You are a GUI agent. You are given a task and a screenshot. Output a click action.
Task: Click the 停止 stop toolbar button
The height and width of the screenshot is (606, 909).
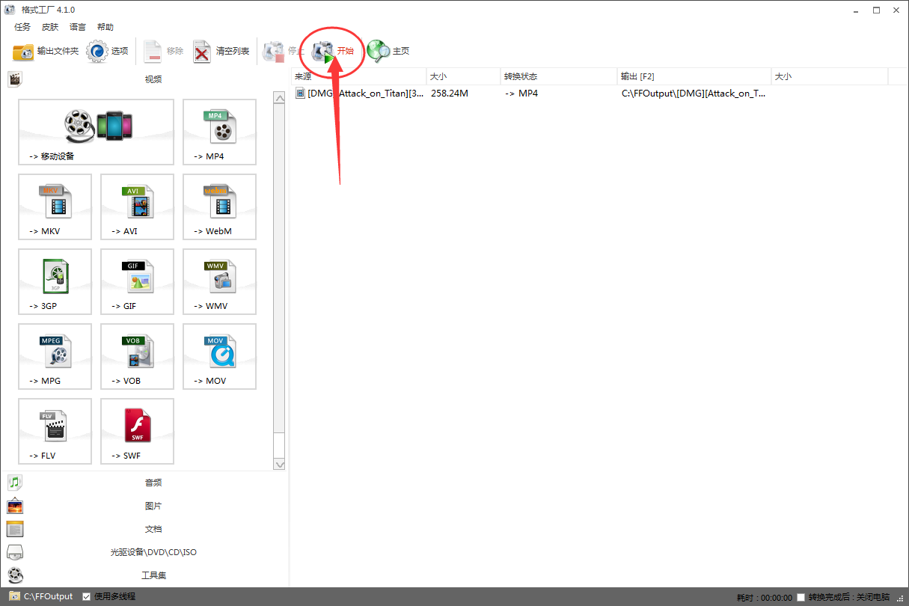pos(283,51)
